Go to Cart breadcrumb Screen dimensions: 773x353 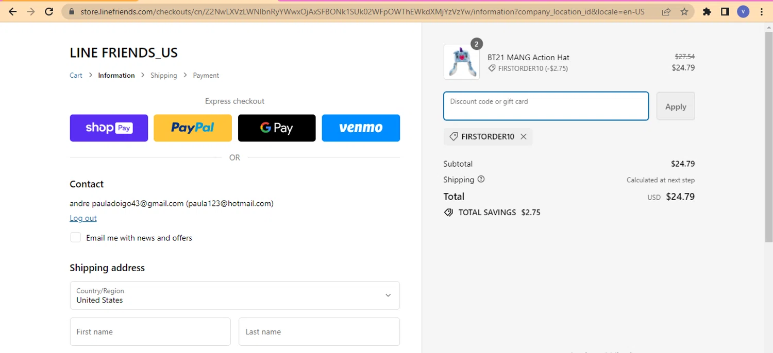pyautogui.click(x=76, y=75)
